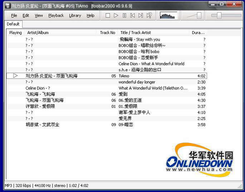Click the '胡彦斌 - 文武双全' artist cell
This screenshot has width=245, height=192.
[42, 125]
